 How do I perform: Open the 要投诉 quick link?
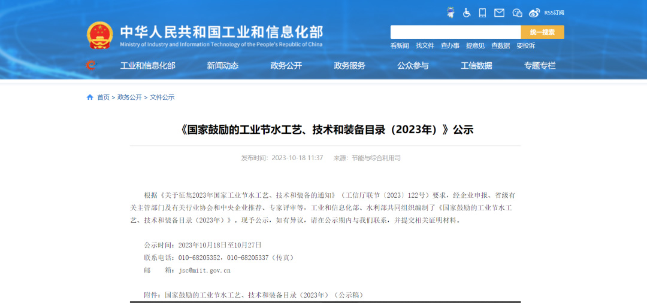click(526, 45)
